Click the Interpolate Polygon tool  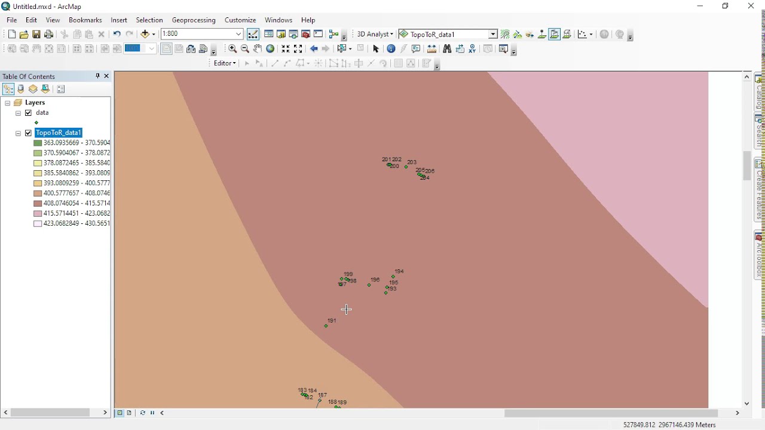[567, 34]
